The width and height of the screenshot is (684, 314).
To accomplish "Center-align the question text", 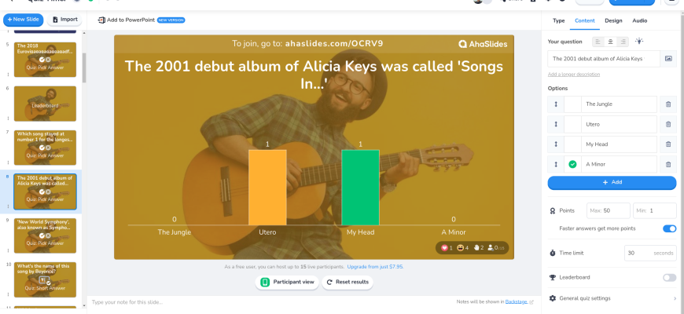I will pyautogui.click(x=610, y=42).
